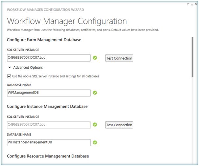Click green checkmark beside Instance Management SQL Server Instance

click(95, 125)
